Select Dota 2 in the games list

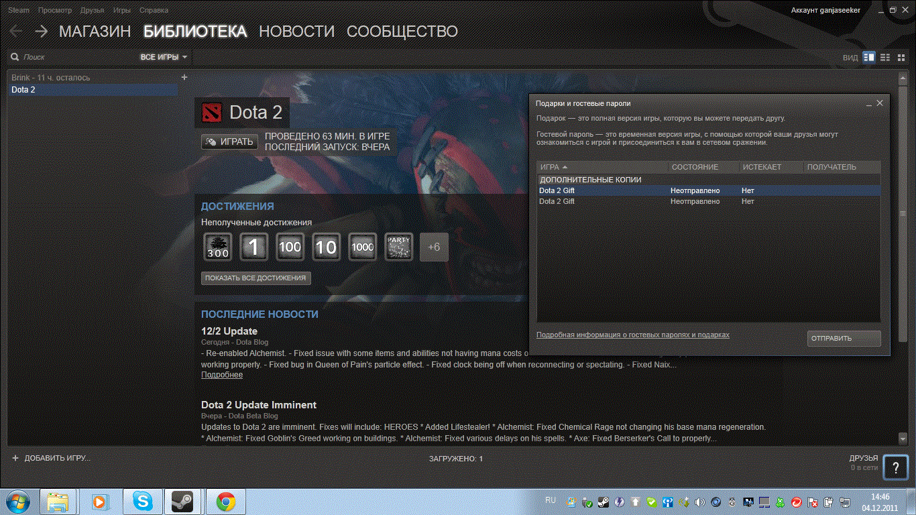pos(94,89)
